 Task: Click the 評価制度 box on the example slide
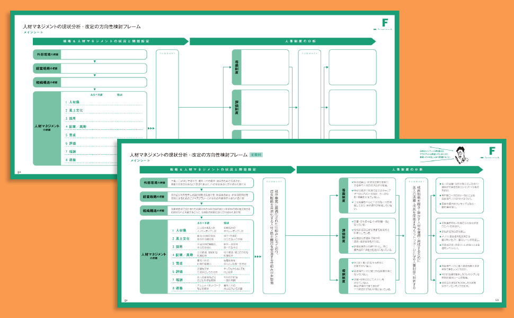(x=367, y=236)
